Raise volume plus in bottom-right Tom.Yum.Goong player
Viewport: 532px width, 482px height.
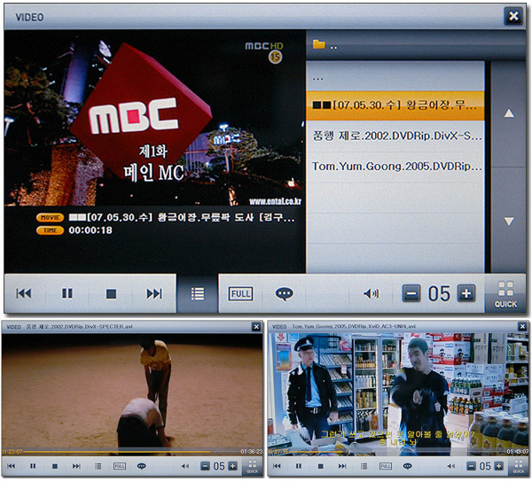coord(498,466)
